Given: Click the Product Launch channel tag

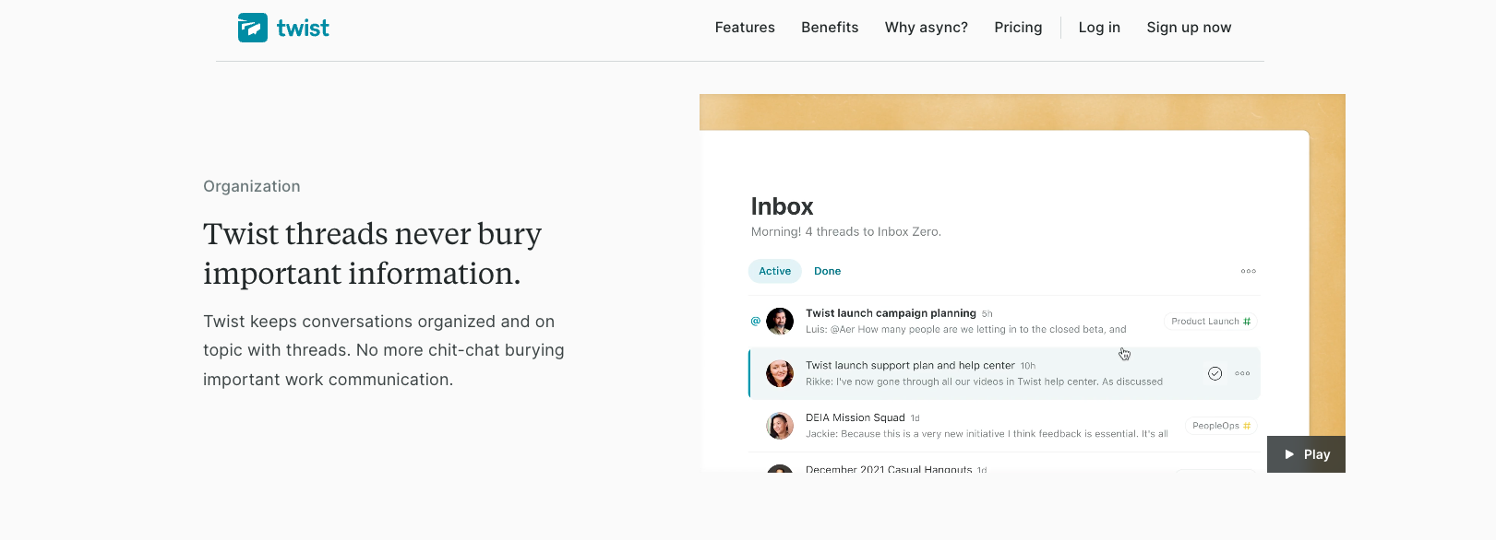Looking at the screenshot, I should click(x=1210, y=322).
